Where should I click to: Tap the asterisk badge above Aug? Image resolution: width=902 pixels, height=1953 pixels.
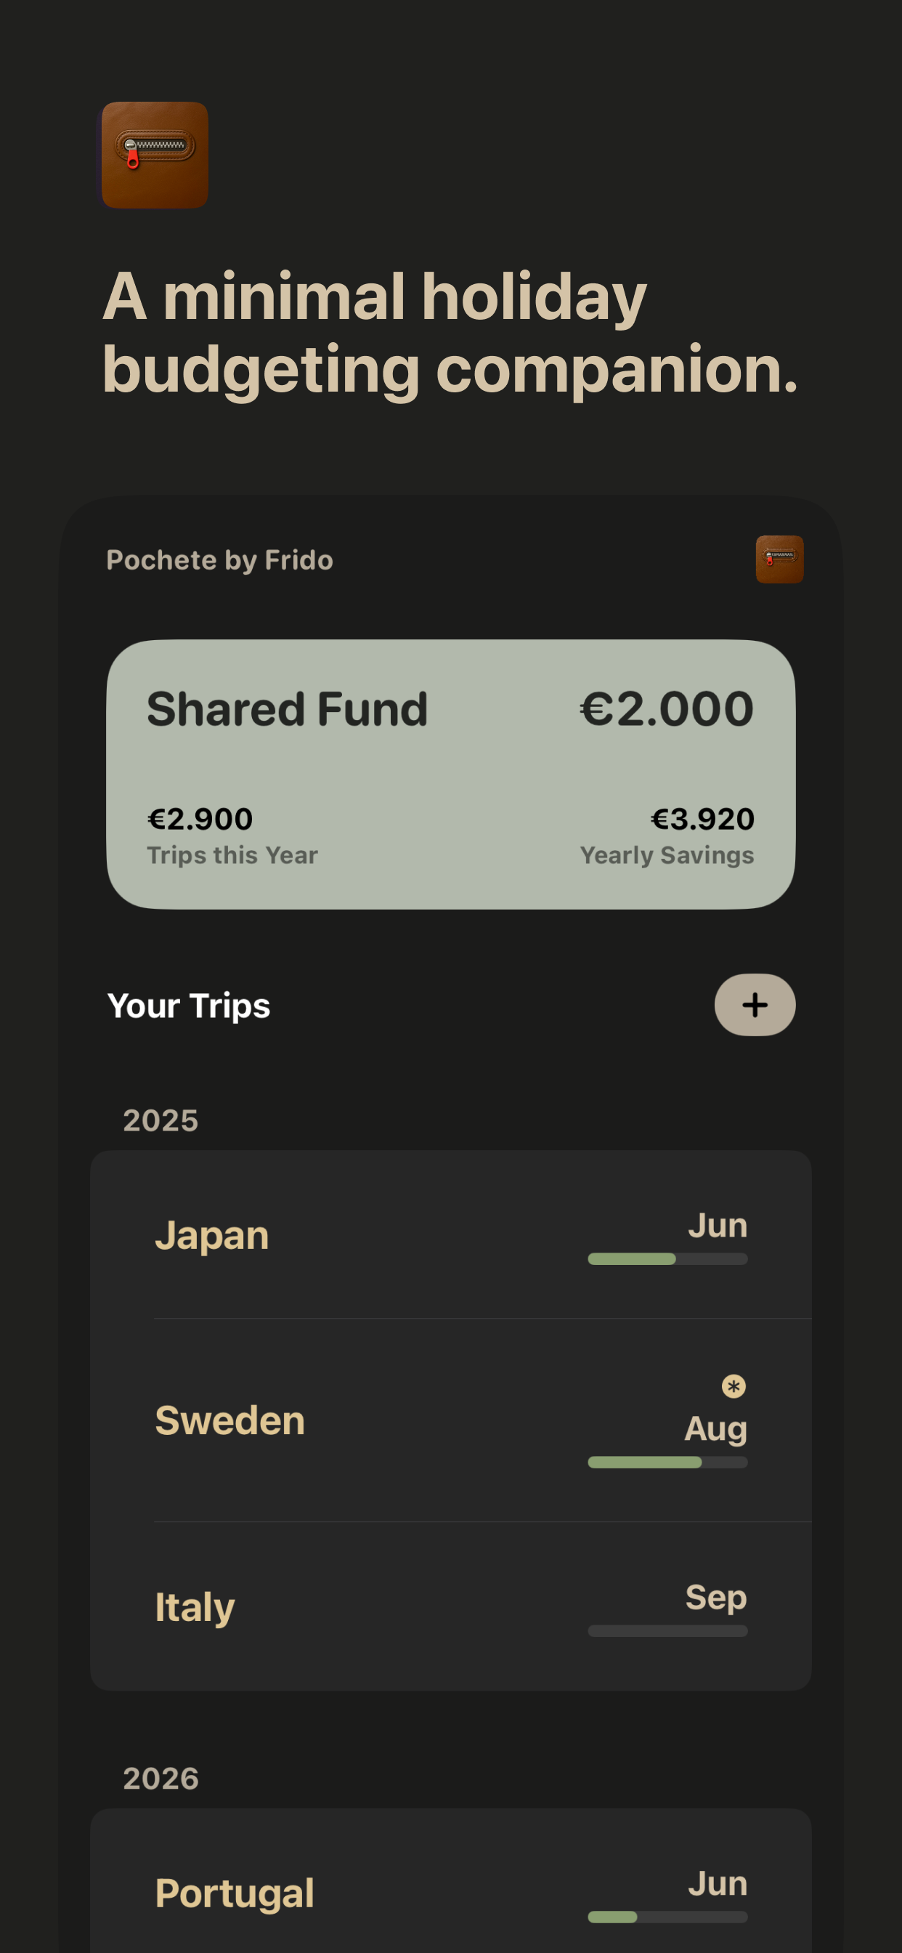pos(733,1387)
